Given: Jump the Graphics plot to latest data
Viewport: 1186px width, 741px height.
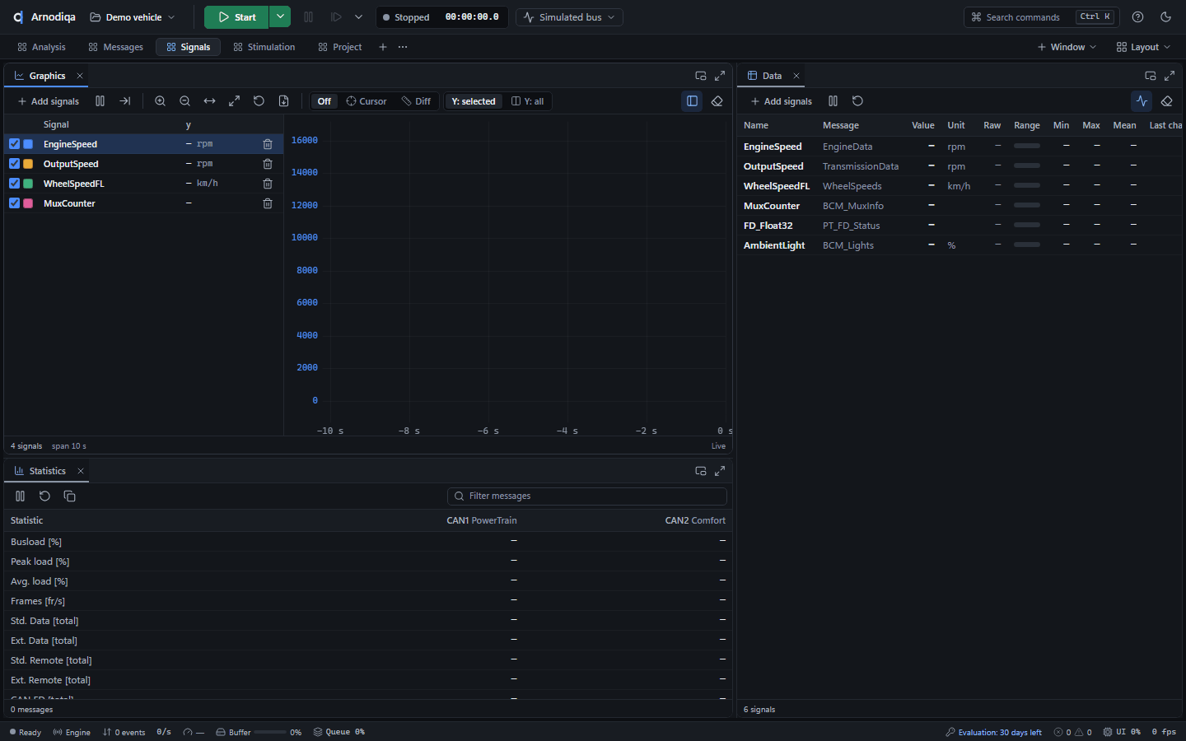Looking at the screenshot, I should [125, 101].
